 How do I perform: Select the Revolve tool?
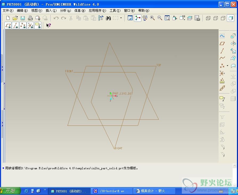[x=233, y=44]
